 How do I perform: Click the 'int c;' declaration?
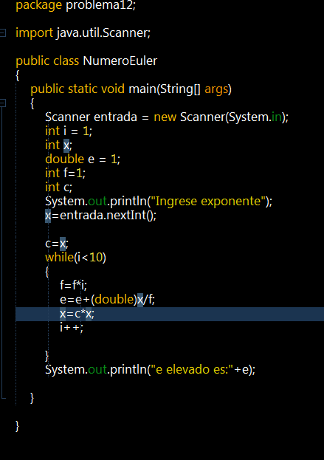click(x=58, y=187)
